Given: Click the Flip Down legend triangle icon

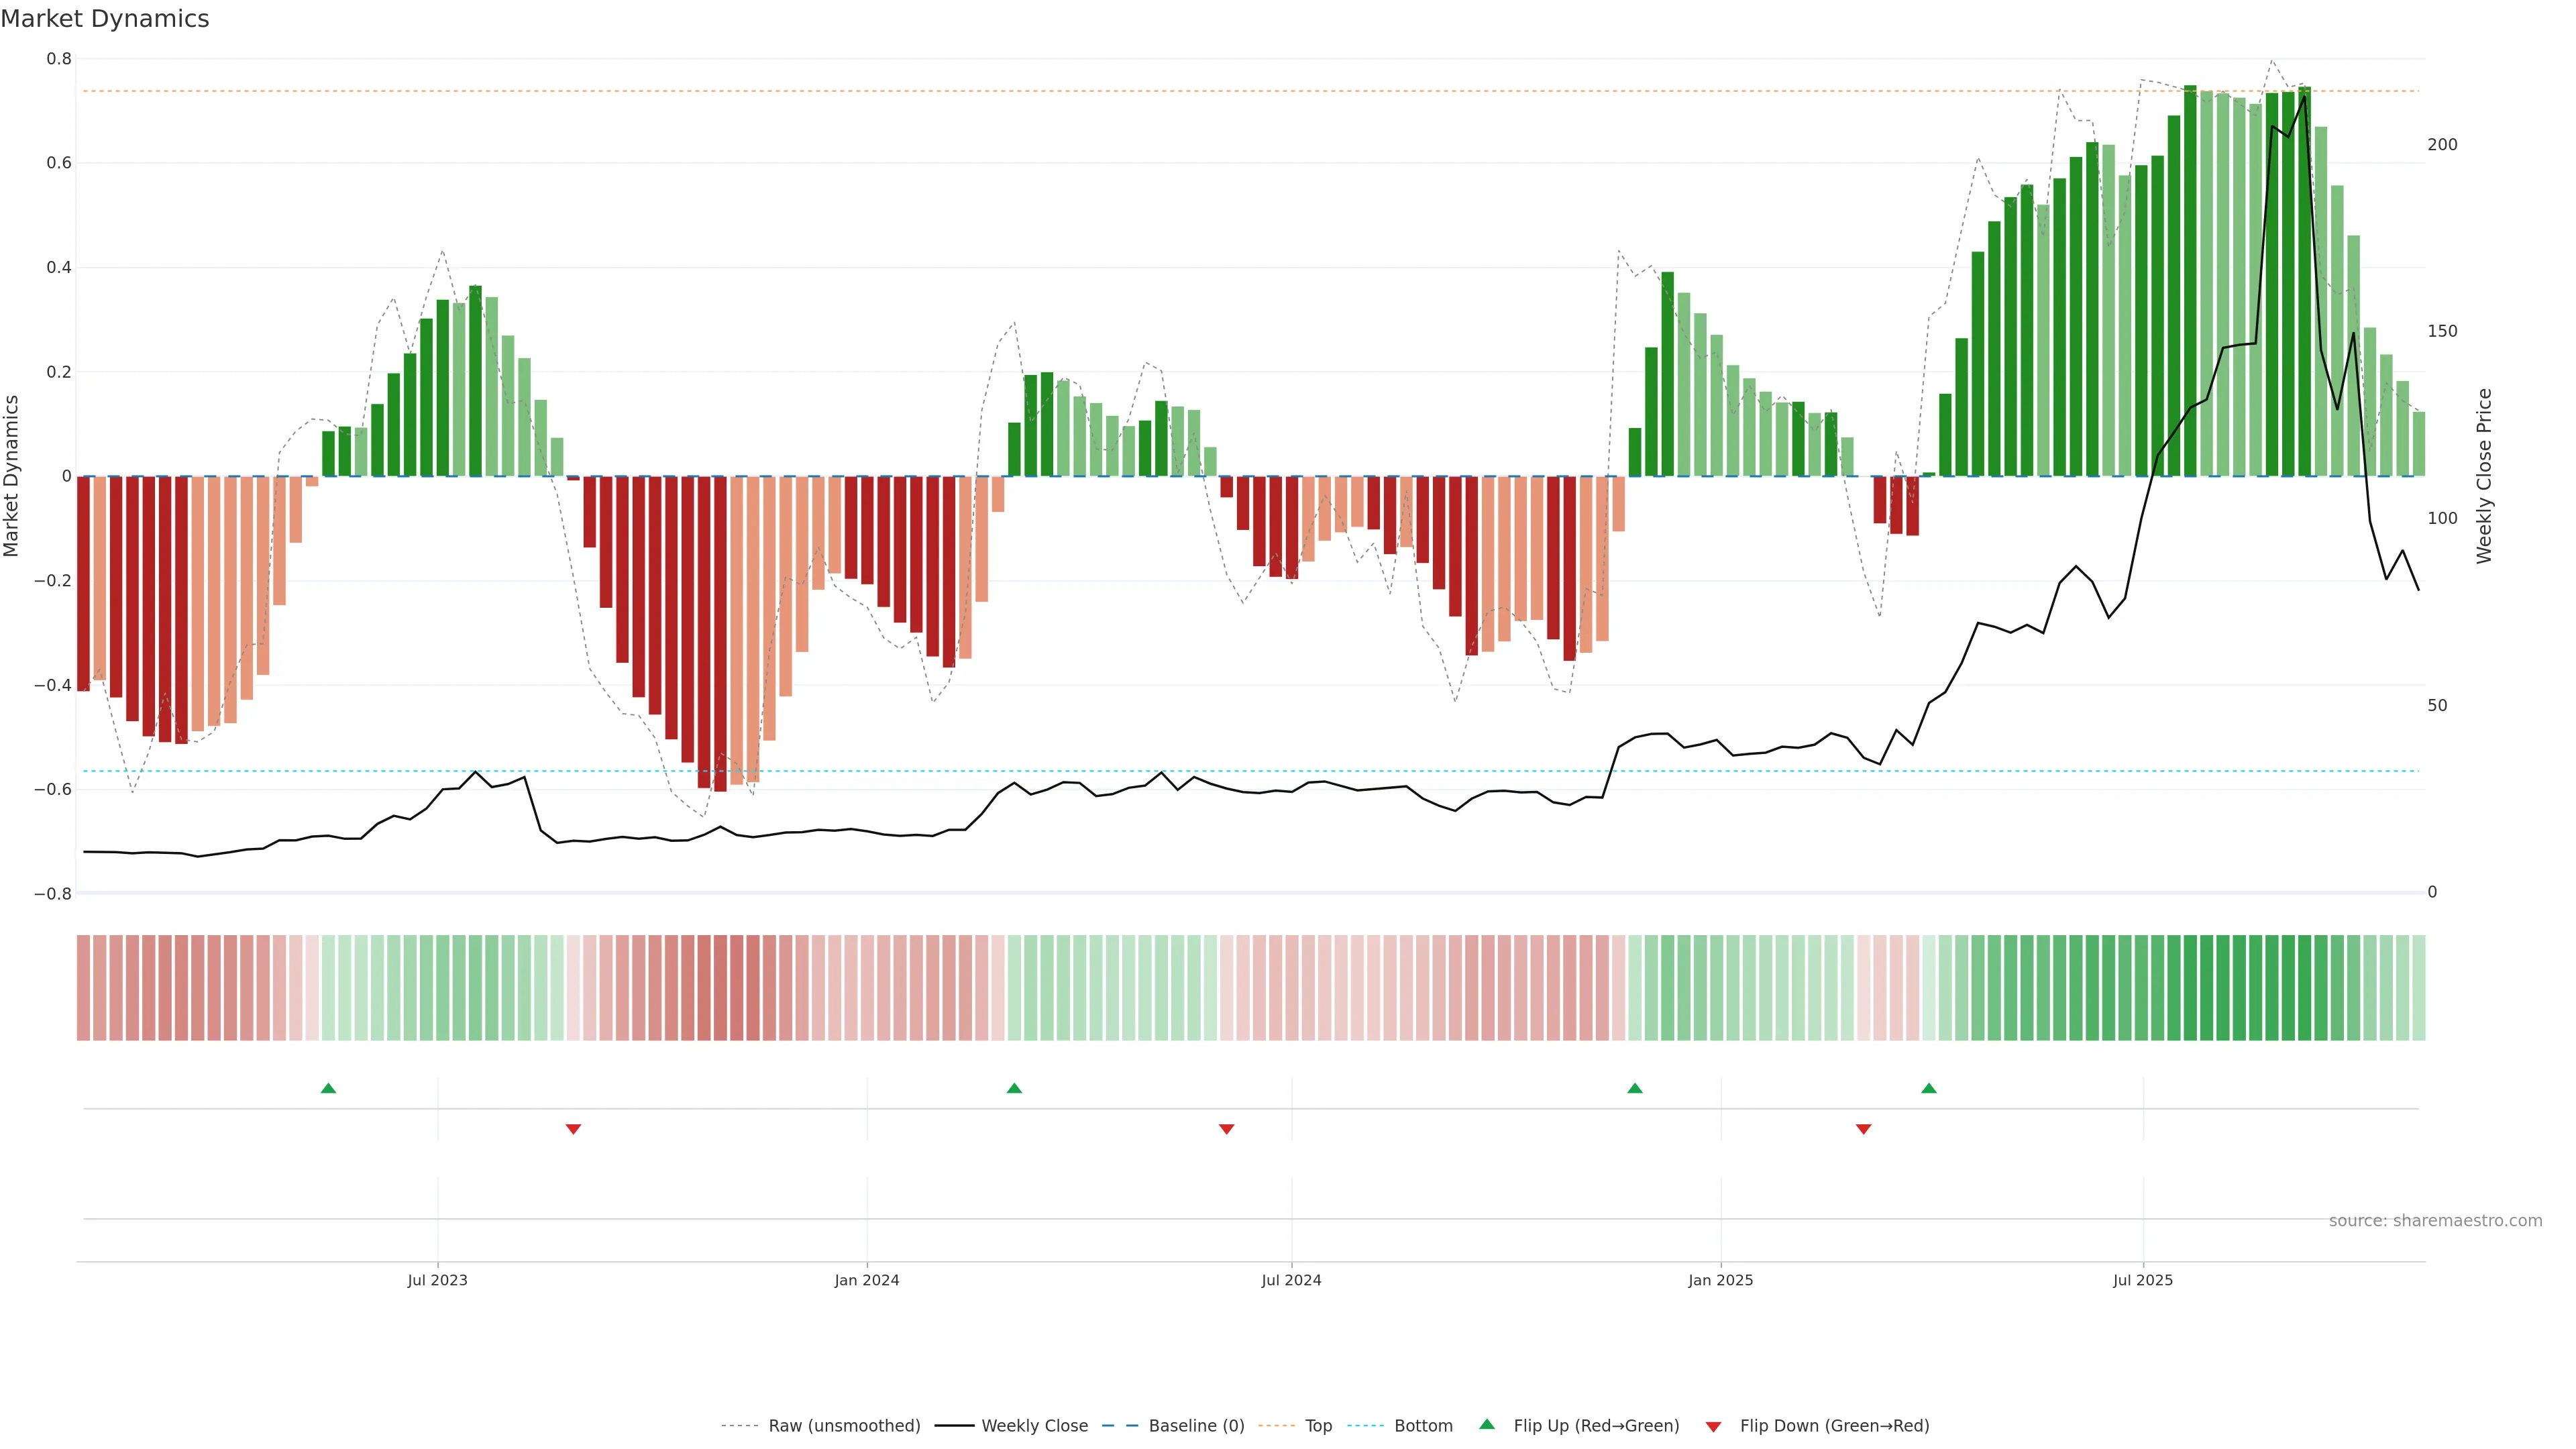Looking at the screenshot, I should tap(1713, 1427).
